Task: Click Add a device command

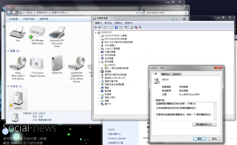Action: 14,19
